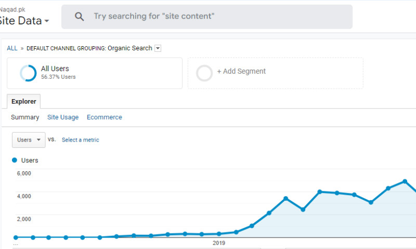Viewport: 416px width, 249px height.
Task: Click the blue Users legend dot
Action: click(15, 160)
